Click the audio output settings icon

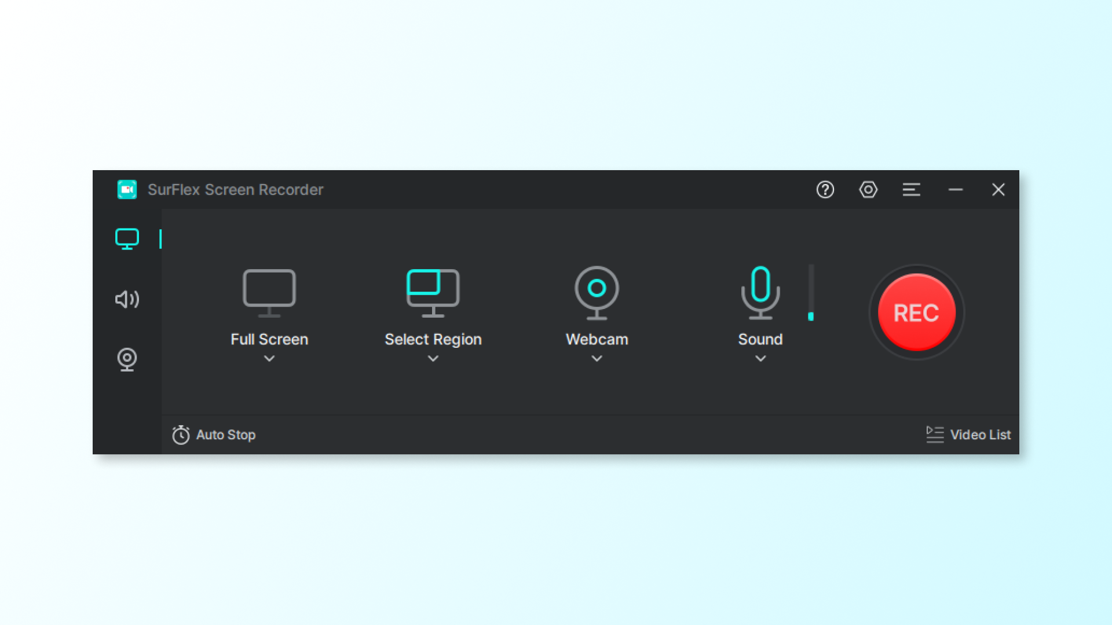127,299
